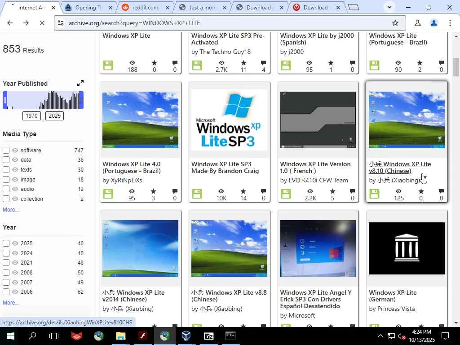Open Windows XP Lite SP3 Made By Brandon Craig
Image resolution: width=460 pixels, height=345 pixels.
point(225,168)
